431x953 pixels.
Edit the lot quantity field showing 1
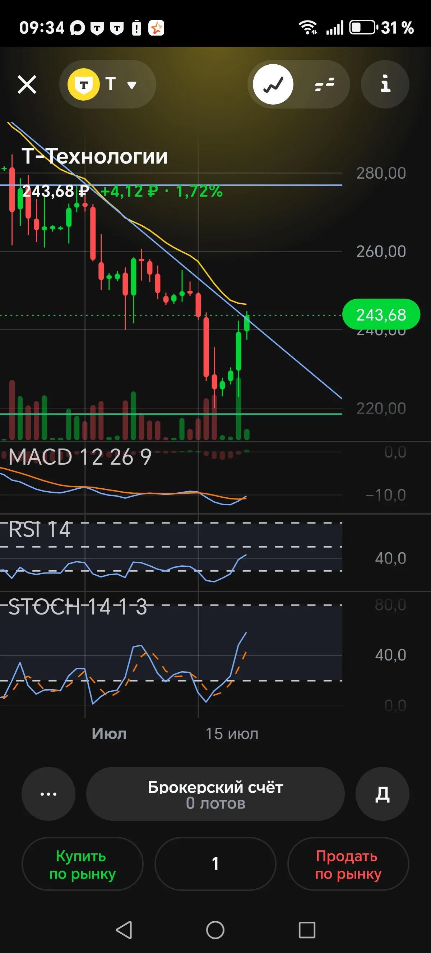[215, 864]
